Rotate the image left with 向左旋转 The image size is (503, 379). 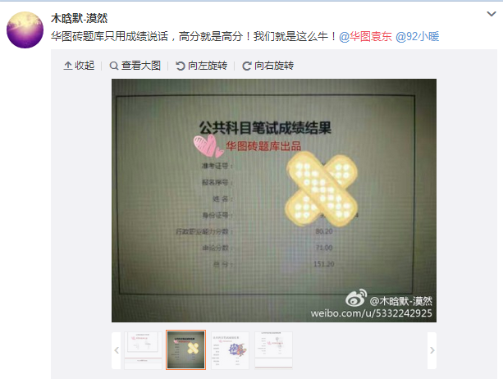coord(202,66)
